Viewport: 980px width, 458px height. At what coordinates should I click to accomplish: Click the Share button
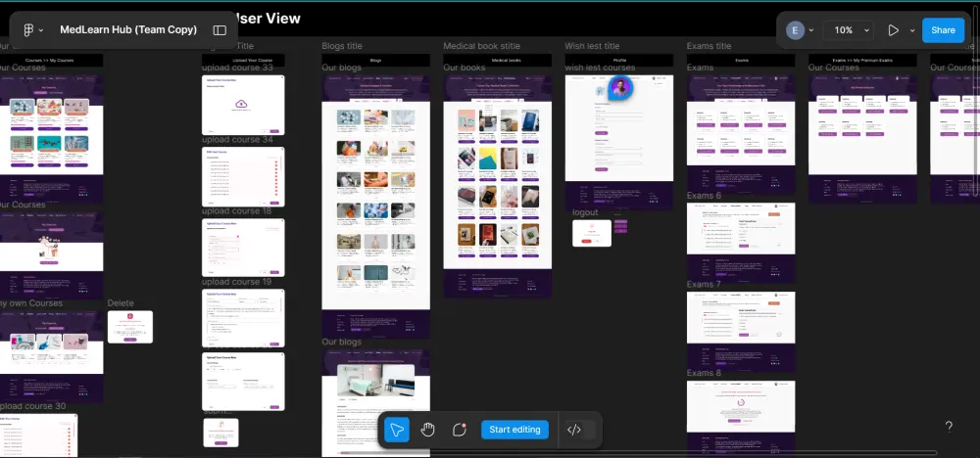943,30
